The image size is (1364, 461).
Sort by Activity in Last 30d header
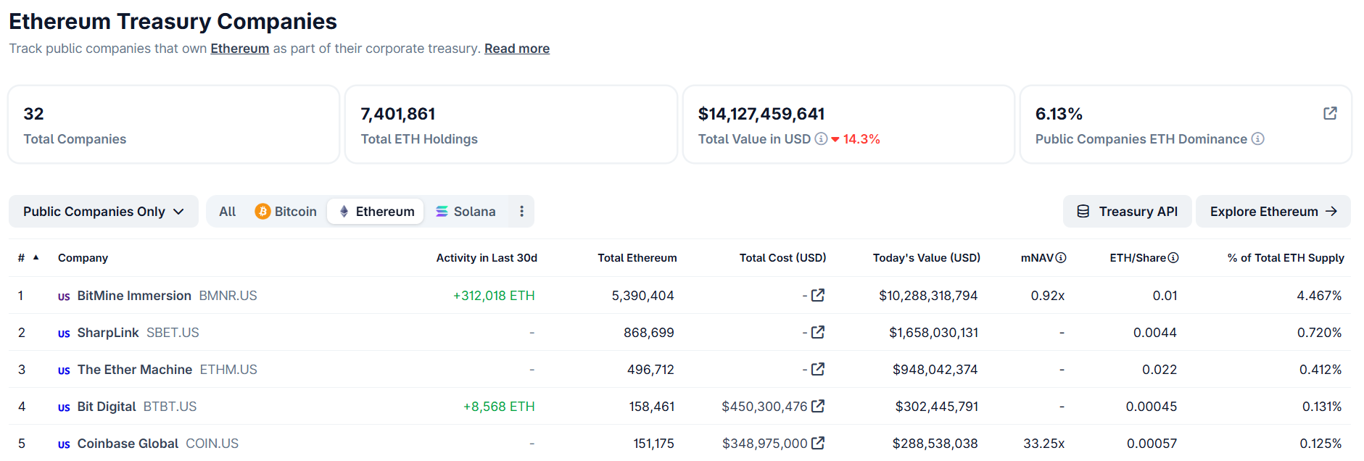coord(487,257)
